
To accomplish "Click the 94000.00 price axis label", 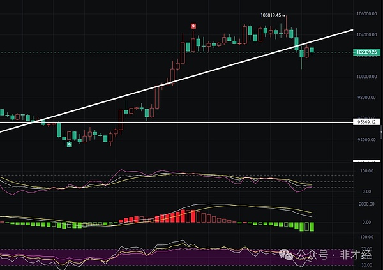I will coord(366,140).
